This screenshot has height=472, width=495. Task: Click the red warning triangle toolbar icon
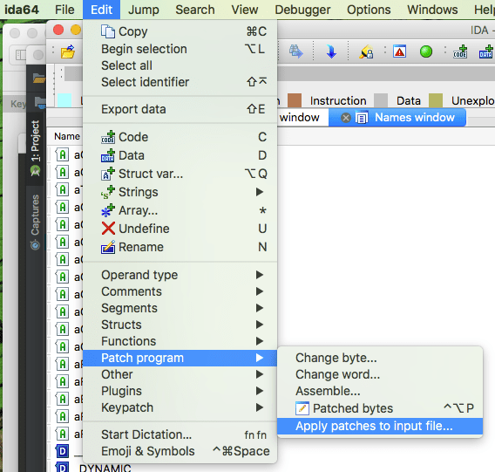399,51
